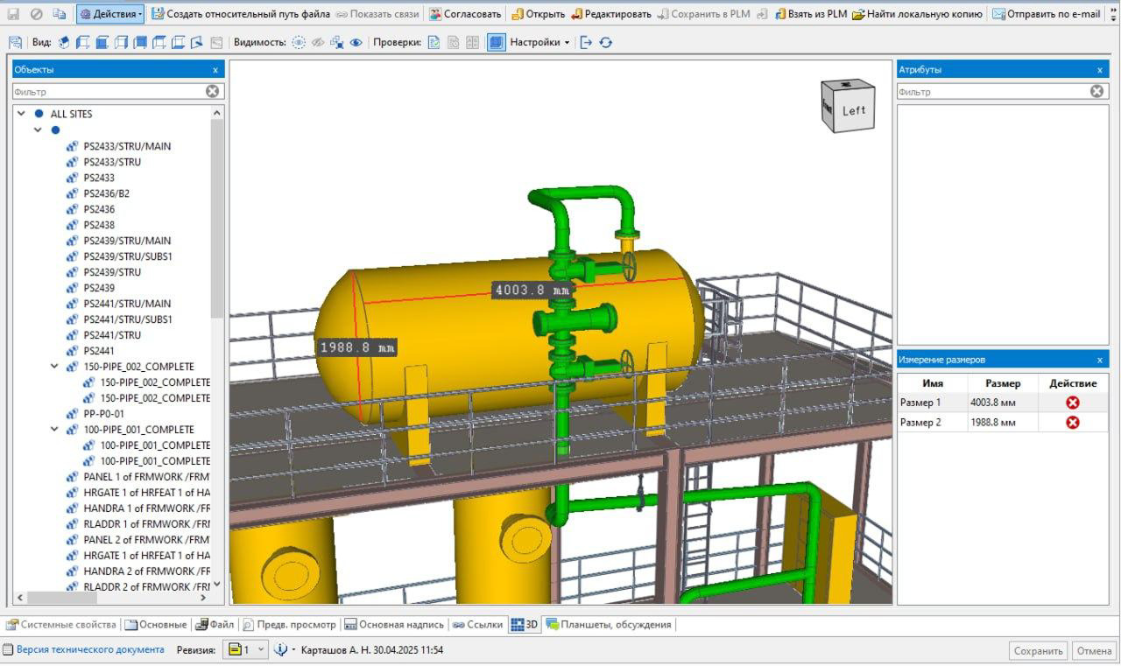Click the Отправить по e-mail envelope icon
Screen dimensions: 1121x666
click(998, 14)
